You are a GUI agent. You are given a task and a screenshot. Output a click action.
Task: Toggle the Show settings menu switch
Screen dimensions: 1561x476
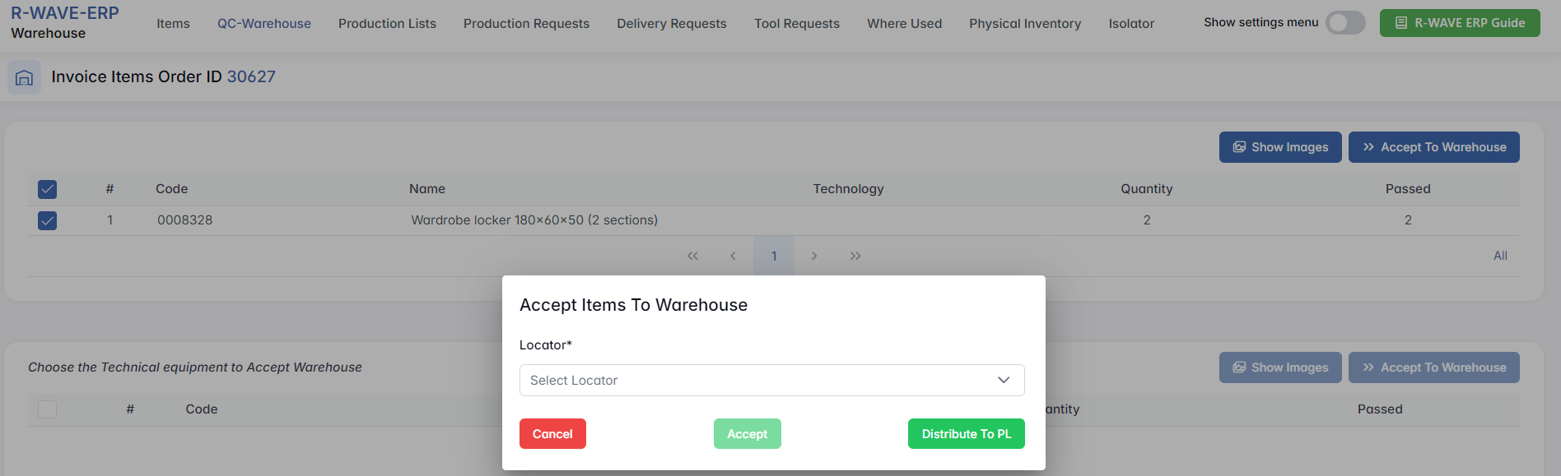(x=1345, y=23)
